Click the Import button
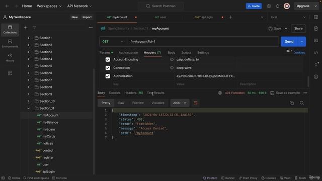Screen dimensions: 322x181 tap(87, 17)
